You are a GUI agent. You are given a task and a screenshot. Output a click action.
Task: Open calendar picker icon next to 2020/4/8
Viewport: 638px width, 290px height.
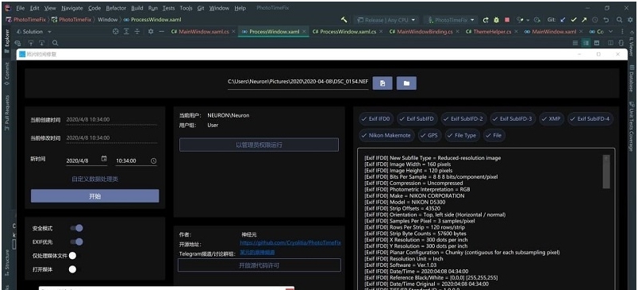[104, 159]
